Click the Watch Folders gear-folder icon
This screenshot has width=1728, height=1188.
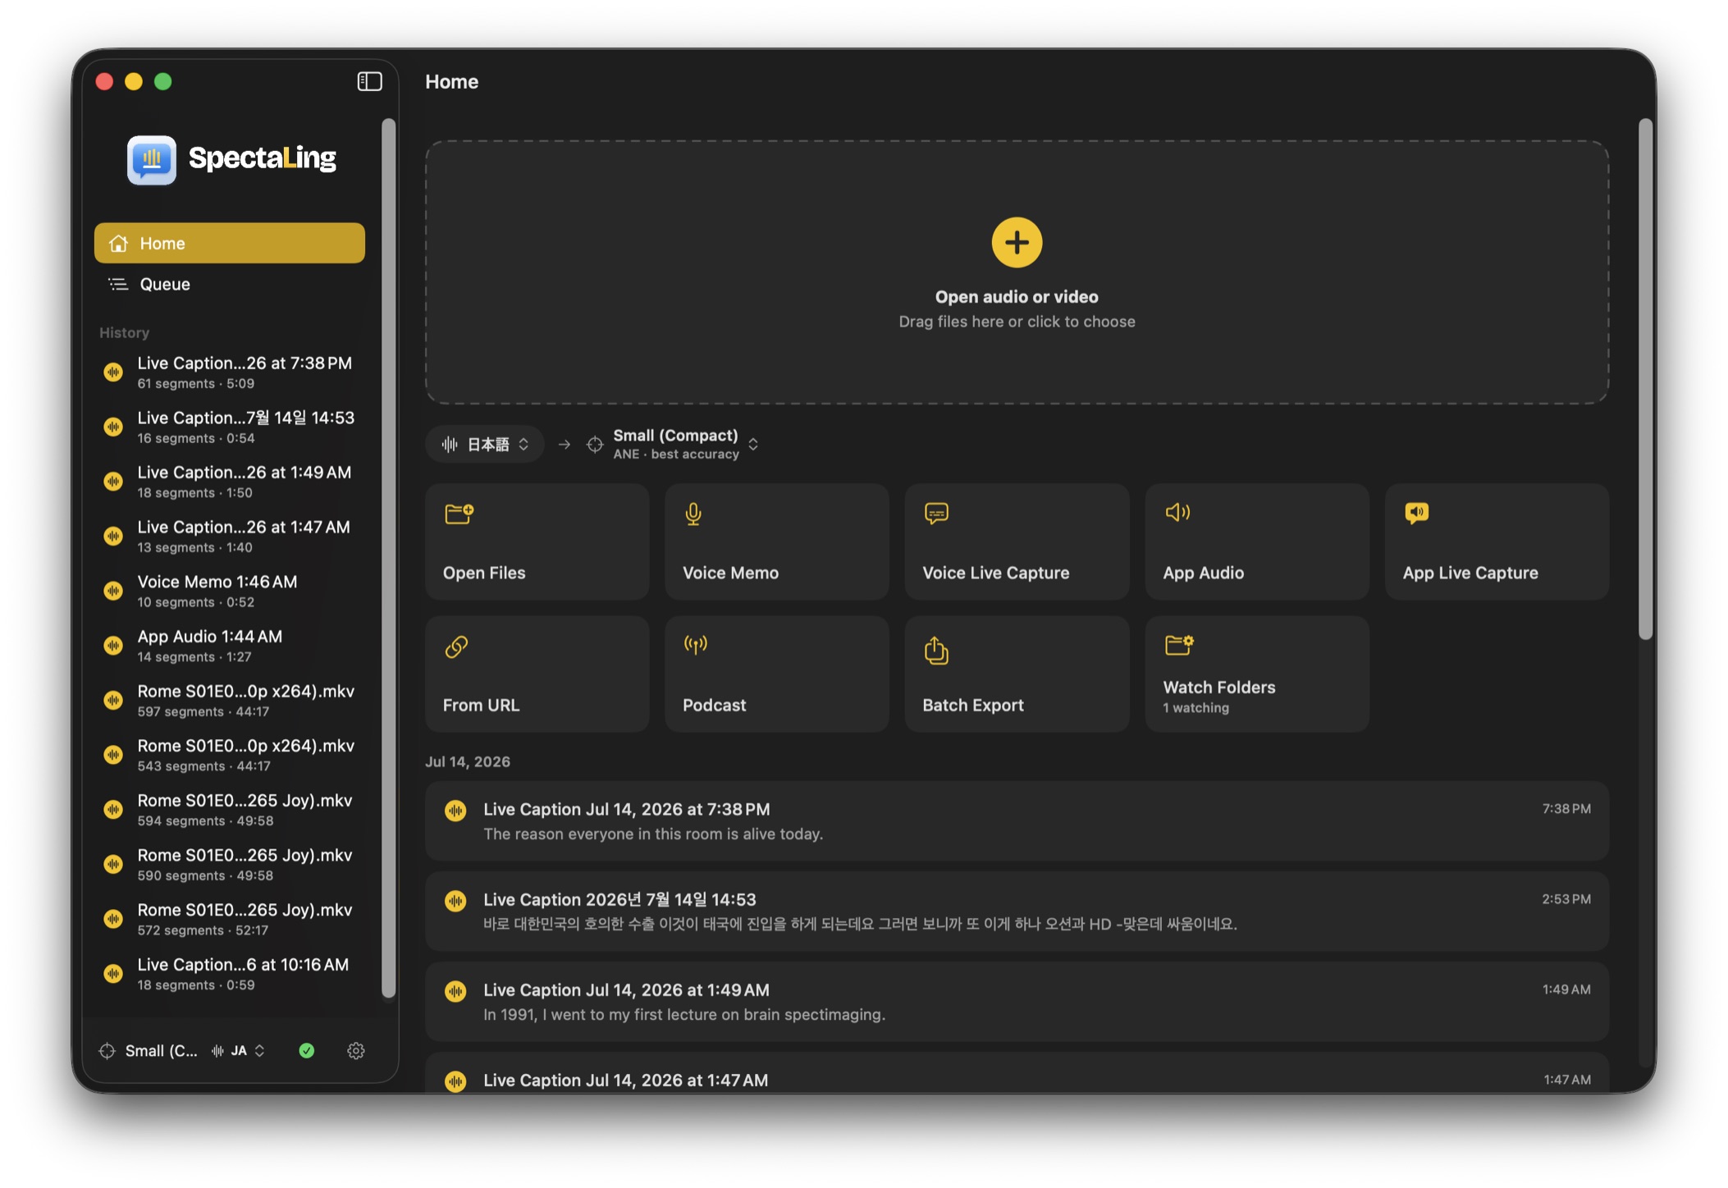tap(1179, 645)
